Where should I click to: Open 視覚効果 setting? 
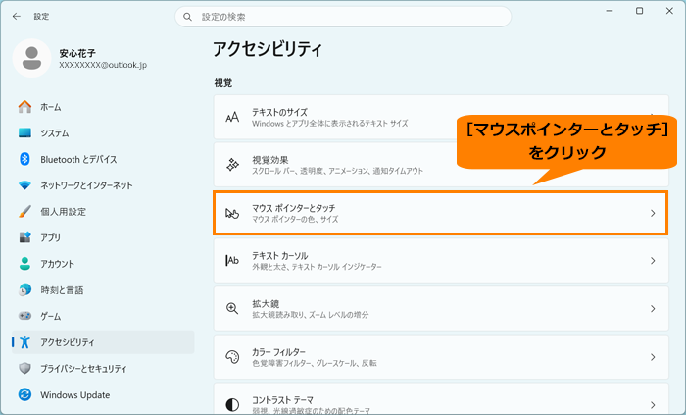coord(441,165)
